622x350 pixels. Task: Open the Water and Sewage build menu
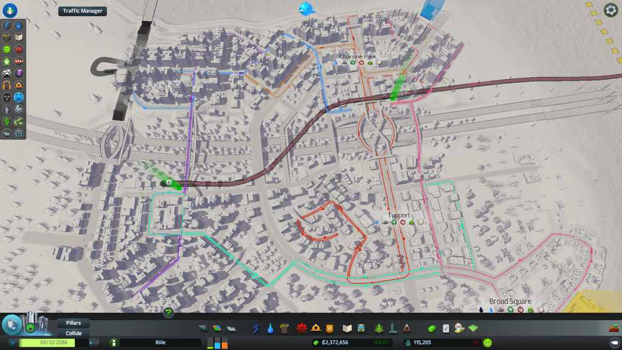pyautogui.click(x=270, y=328)
